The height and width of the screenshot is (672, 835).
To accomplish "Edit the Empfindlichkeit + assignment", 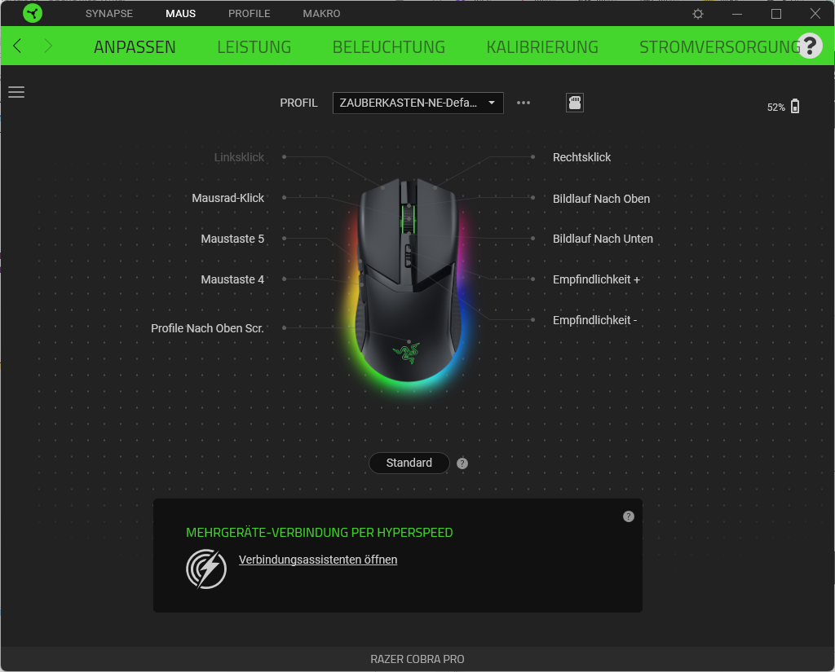I will (596, 279).
